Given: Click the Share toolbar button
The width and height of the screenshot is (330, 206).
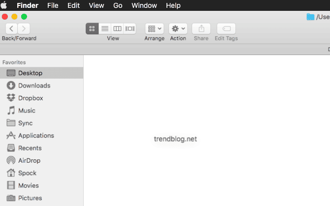Looking at the screenshot, I should pos(201,29).
